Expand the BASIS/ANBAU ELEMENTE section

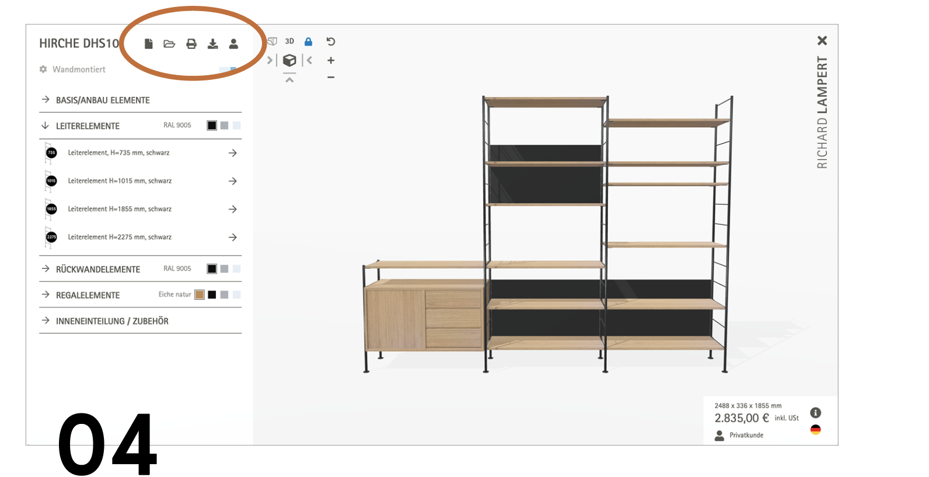[x=103, y=100]
